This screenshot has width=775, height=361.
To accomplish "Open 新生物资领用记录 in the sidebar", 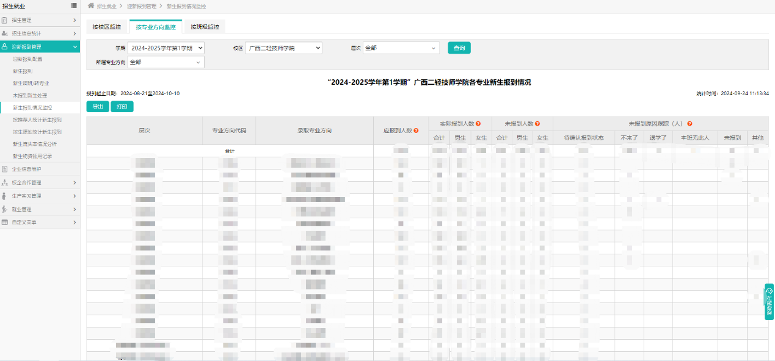I will point(32,156).
